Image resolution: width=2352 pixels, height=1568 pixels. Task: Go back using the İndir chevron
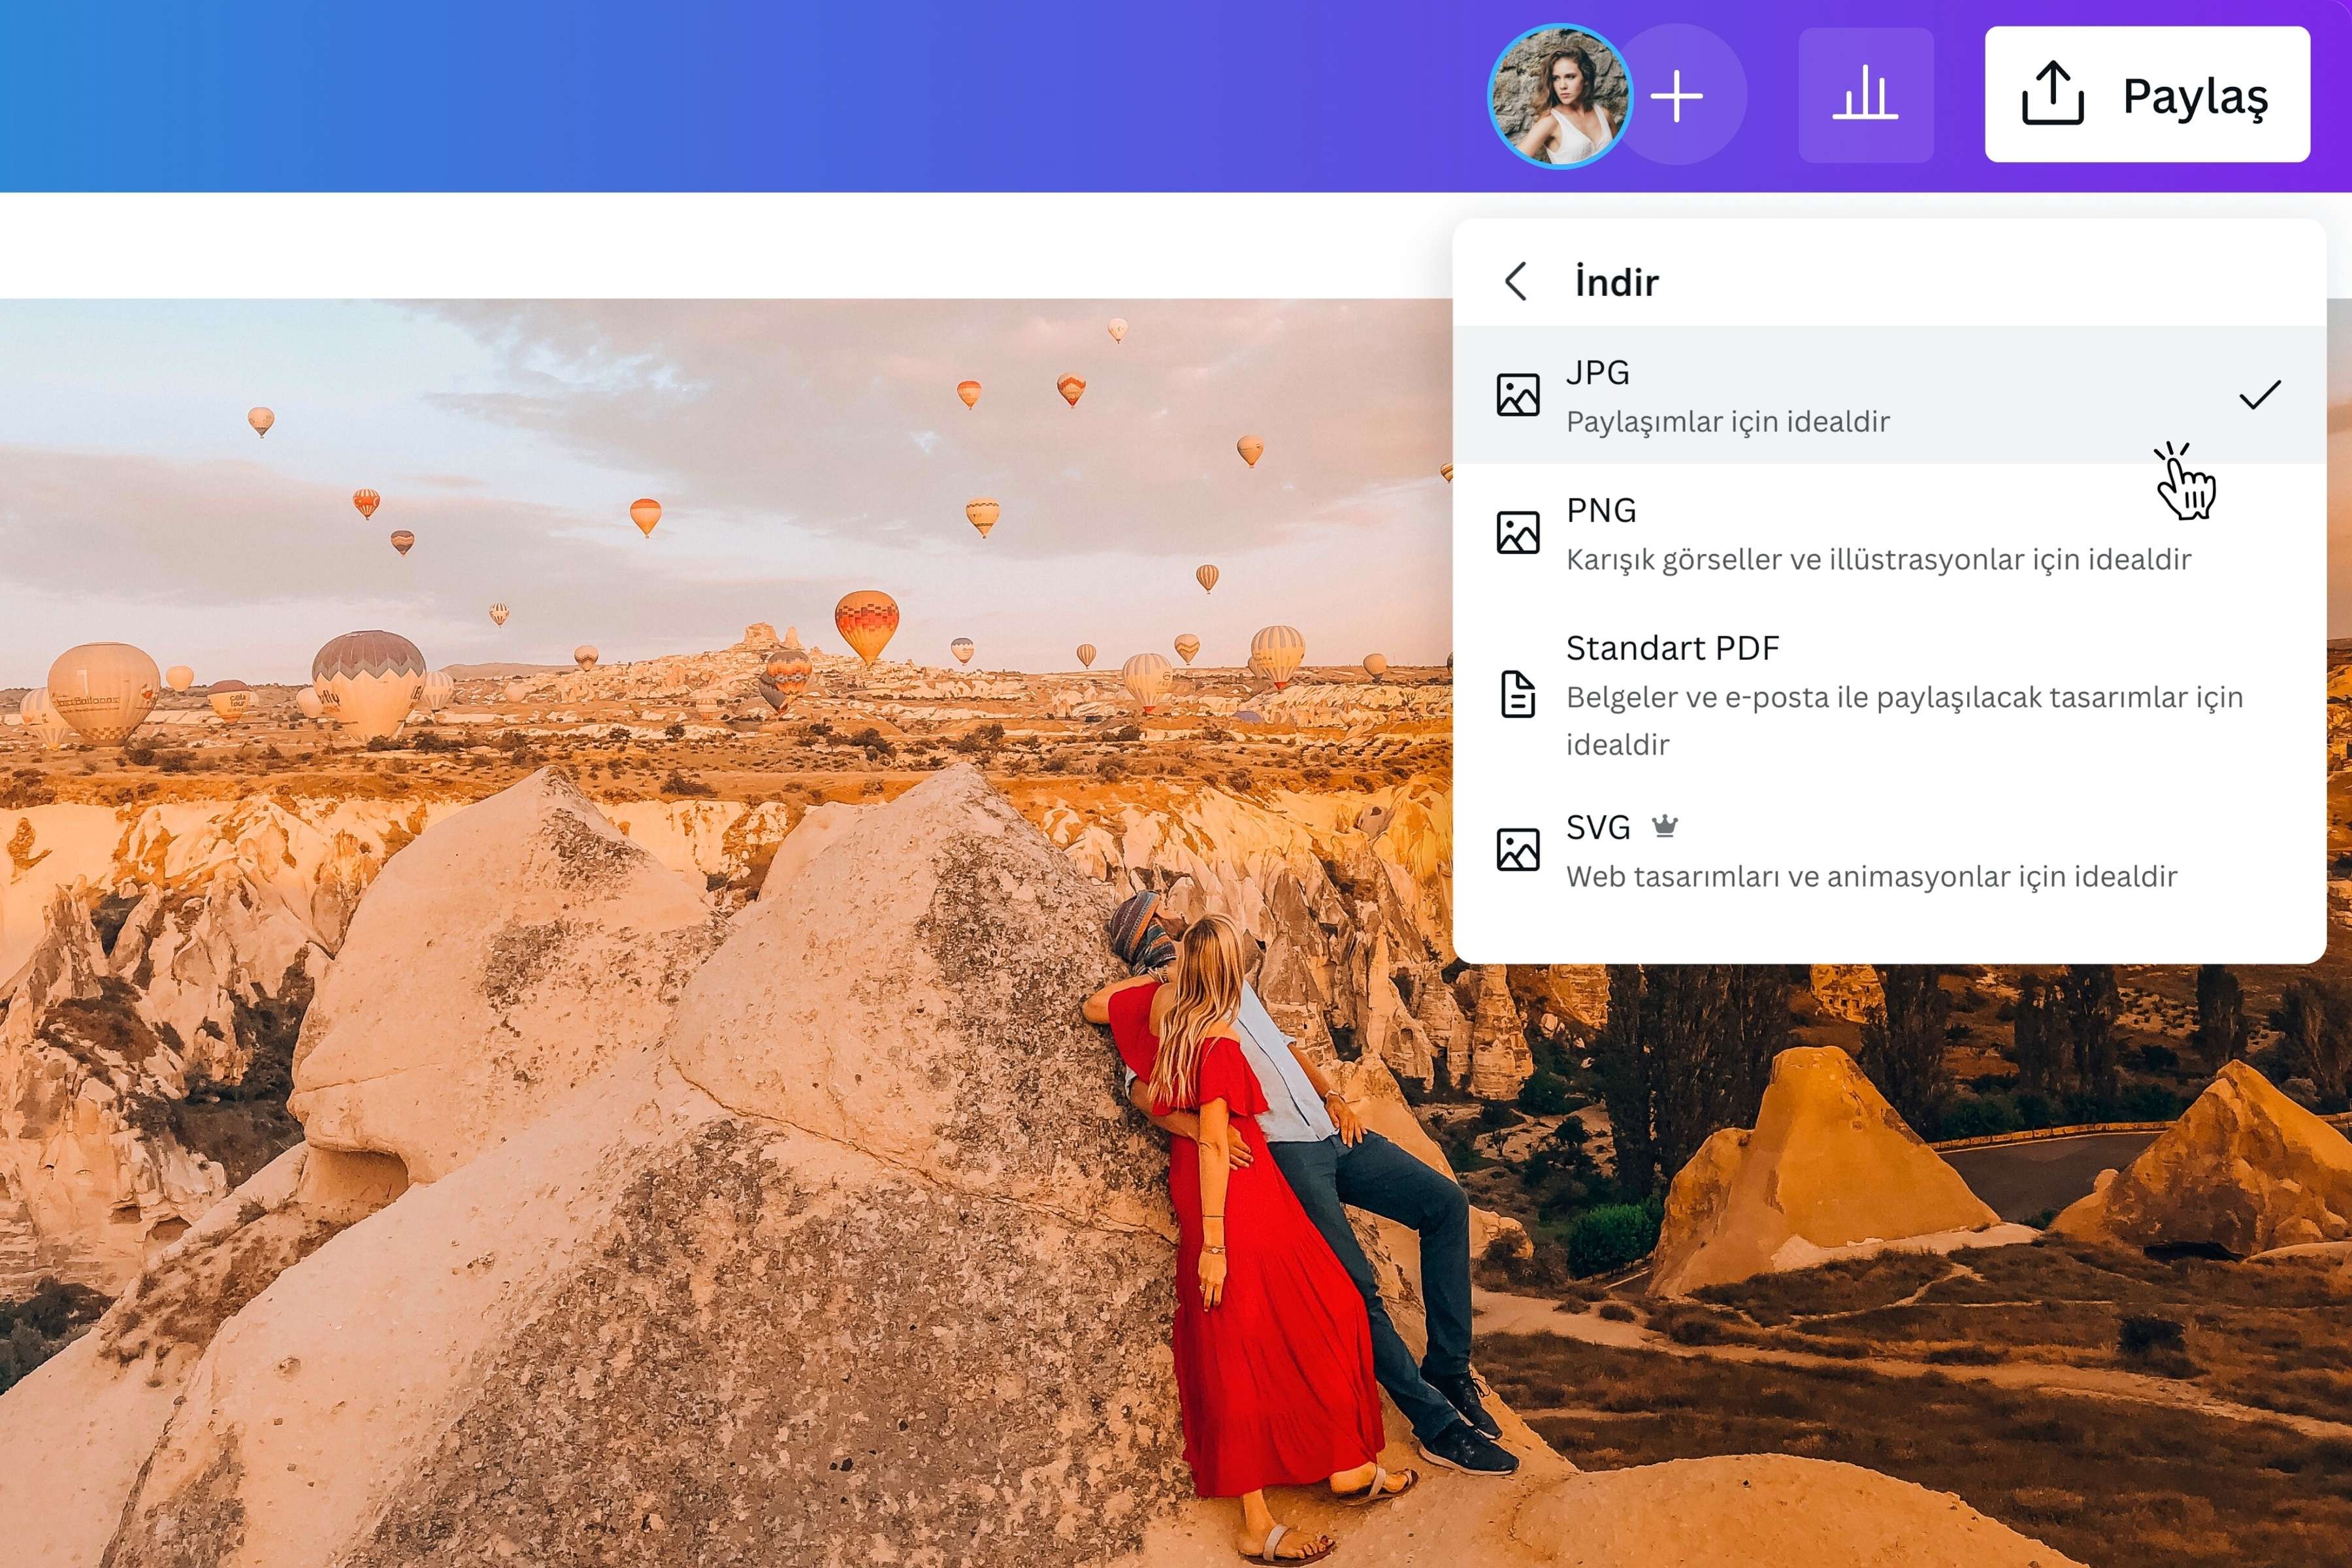point(1516,281)
